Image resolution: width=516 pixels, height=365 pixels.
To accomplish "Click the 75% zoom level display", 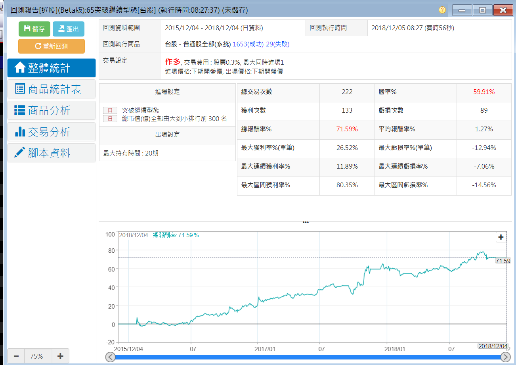I will 36,356.
